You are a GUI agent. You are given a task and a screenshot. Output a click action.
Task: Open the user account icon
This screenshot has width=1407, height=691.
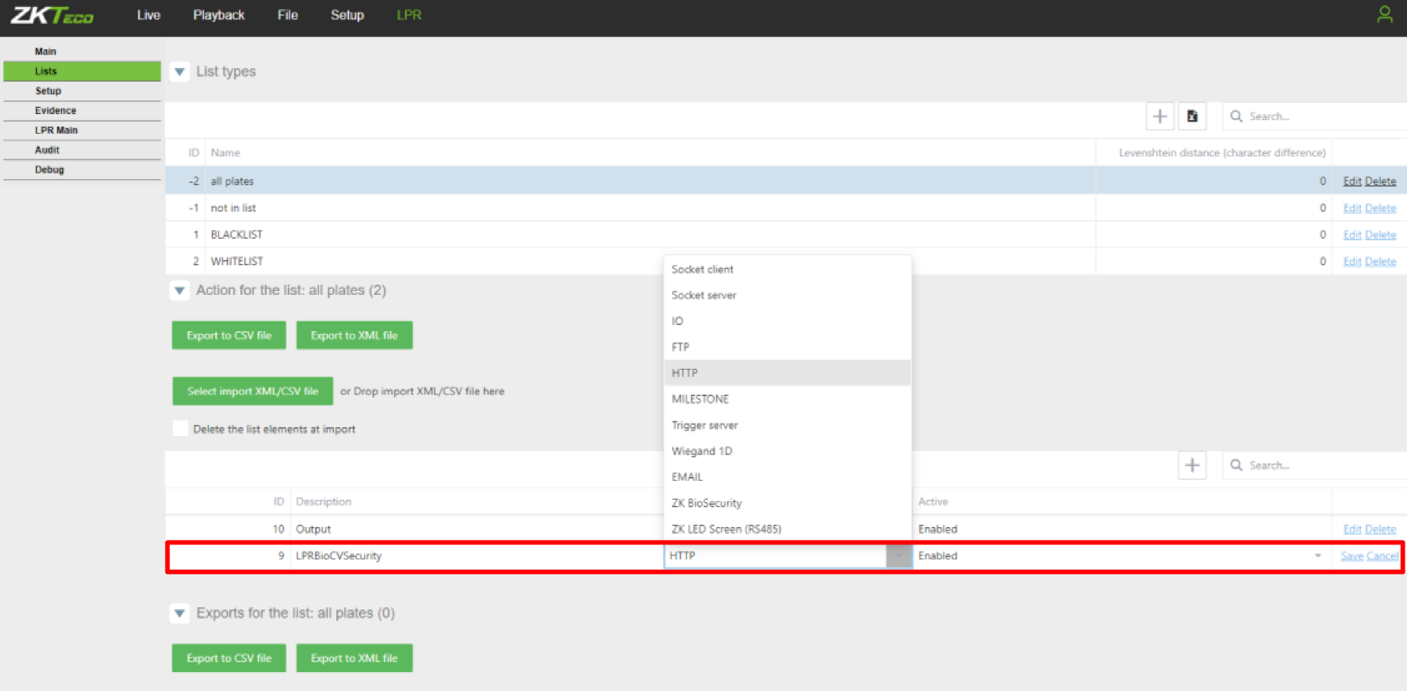pos(1384,14)
